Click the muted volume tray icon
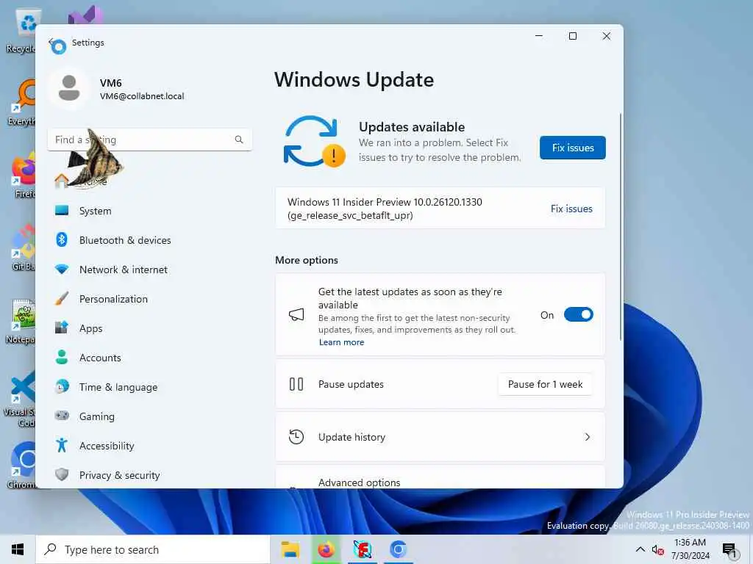This screenshot has width=753, height=564. (657, 549)
